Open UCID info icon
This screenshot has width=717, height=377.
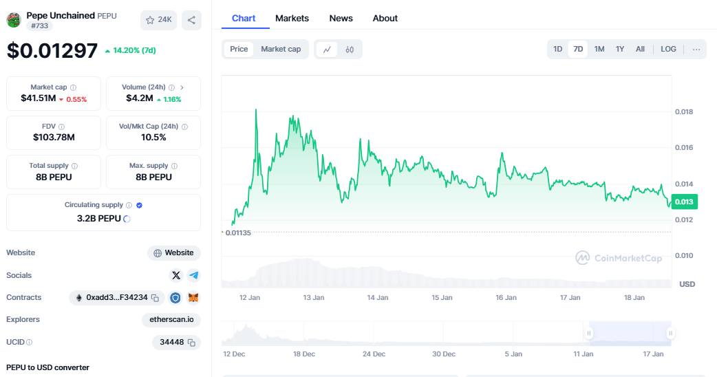(x=30, y=342)
